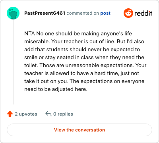
Task: Click the "0 replies" label
Action: (63, 114)
